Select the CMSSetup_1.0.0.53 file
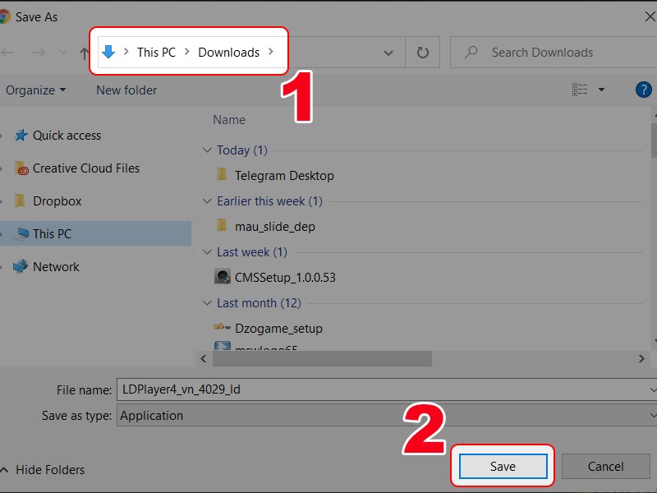This screenshot has height=493, width=657. point(284,277)
